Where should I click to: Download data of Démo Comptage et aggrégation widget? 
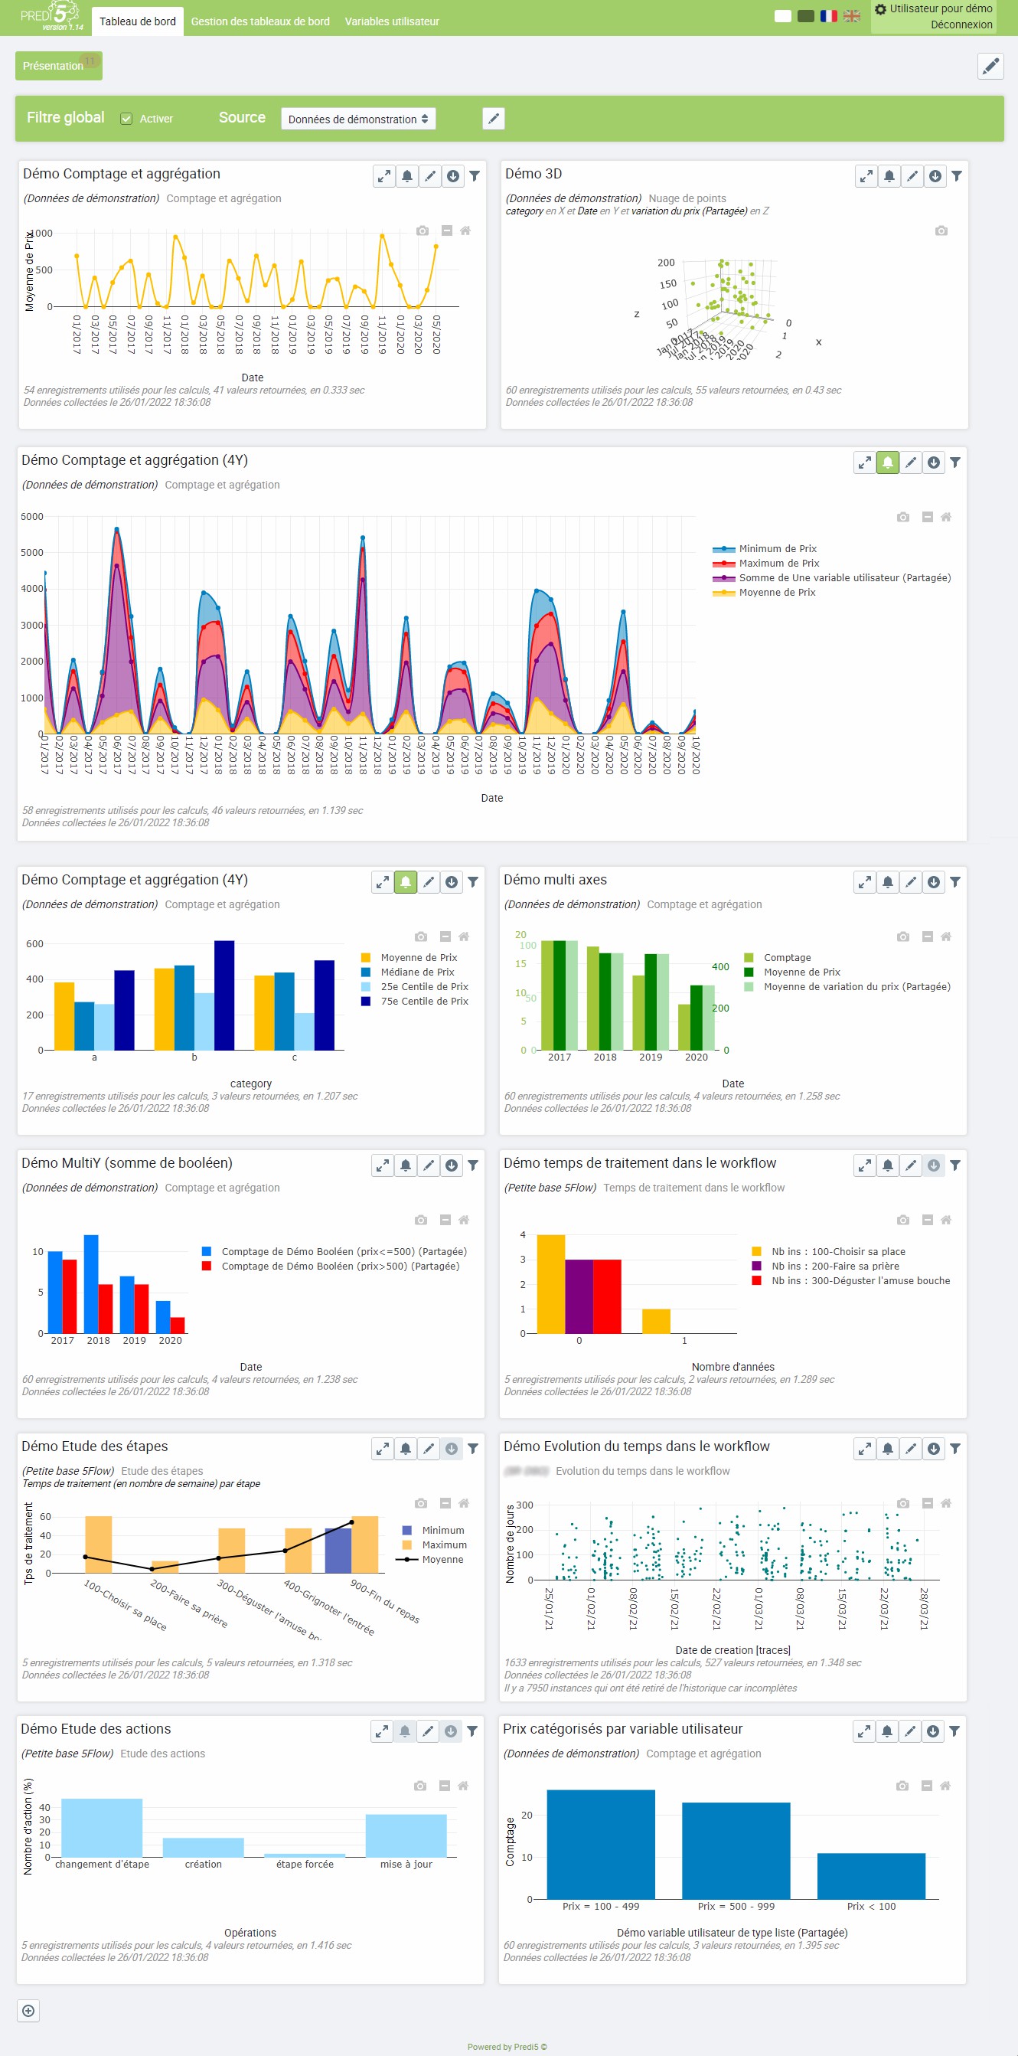tap(453, 176)
